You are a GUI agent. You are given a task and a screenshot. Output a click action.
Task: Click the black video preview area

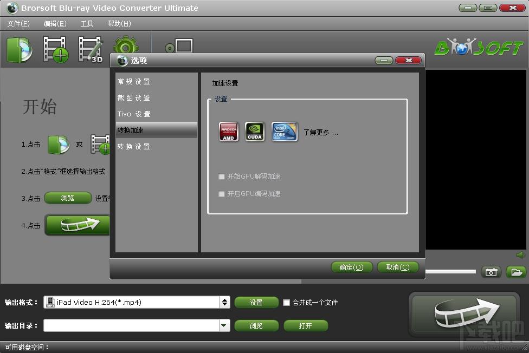pos(476,160)
